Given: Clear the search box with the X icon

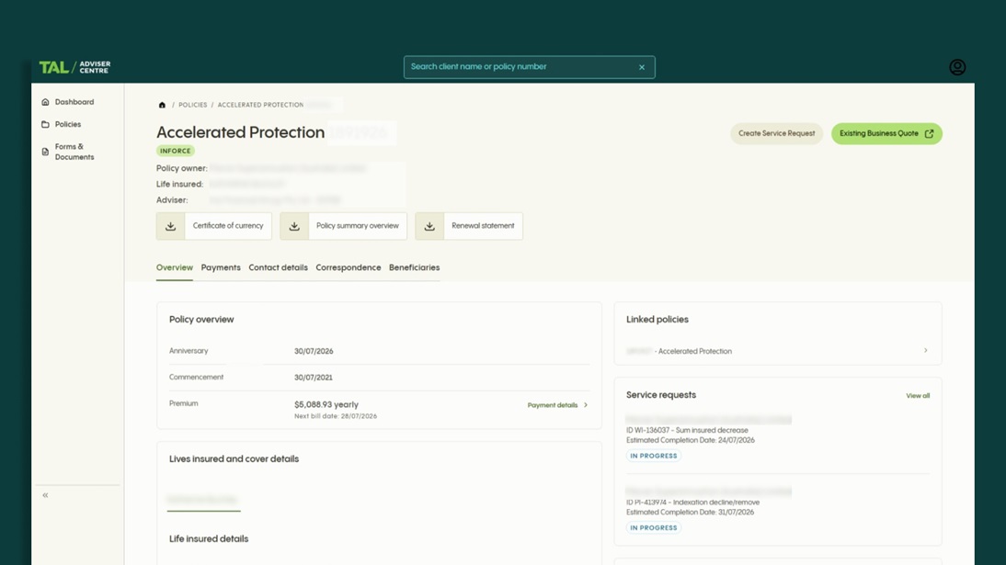Looking at the screenshot, I should coord(642,67).
